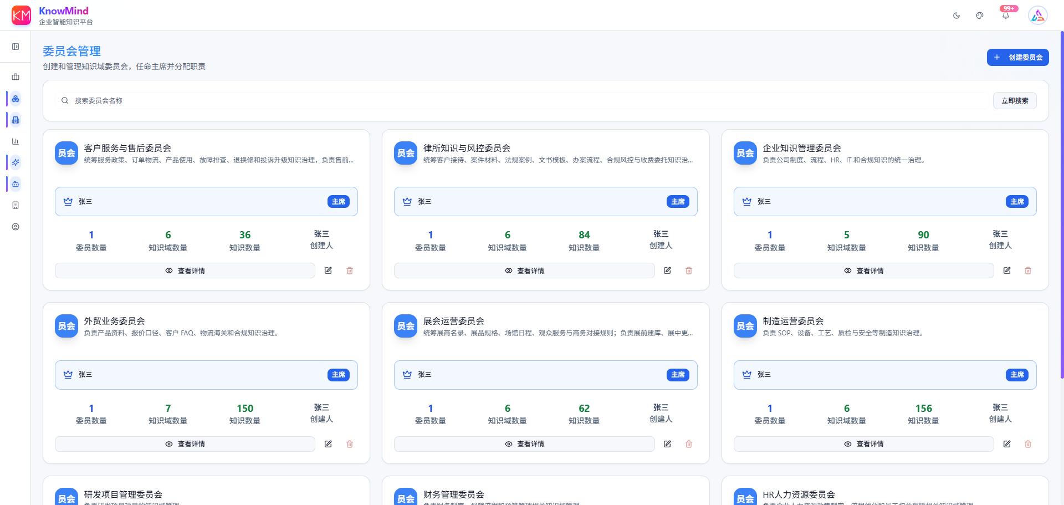
Task: Select the committee management sidebar icon
Action: 16,99
